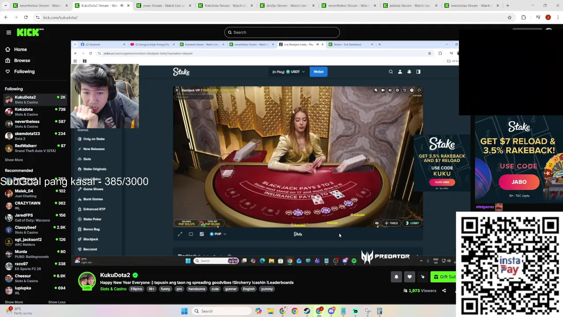The height and width of the screenshot is (317, 563).
Task: Click +TABLE button in blackjack
Action: pos(391,223)
